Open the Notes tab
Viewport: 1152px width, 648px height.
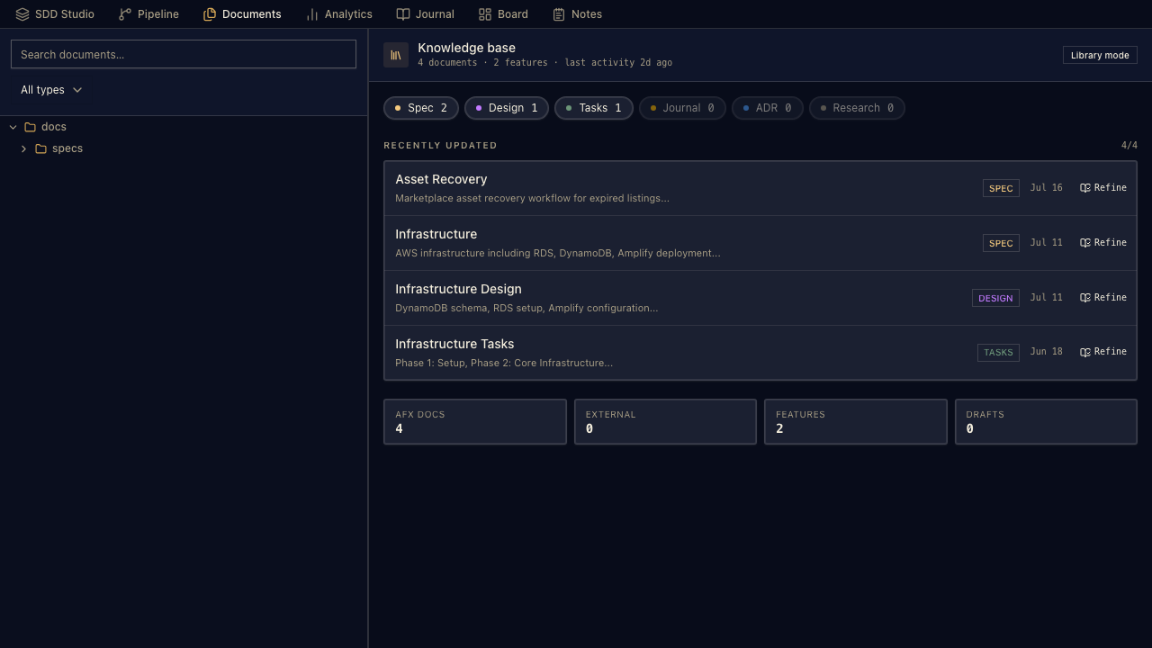pyautogui.click(x=577, y=14)
